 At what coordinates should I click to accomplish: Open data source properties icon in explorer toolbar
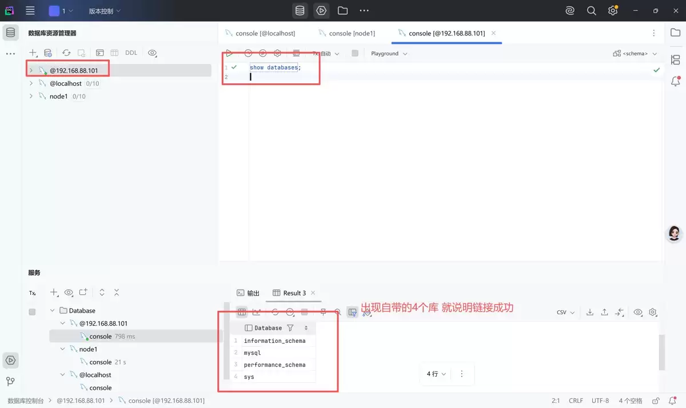click(48, 53)
